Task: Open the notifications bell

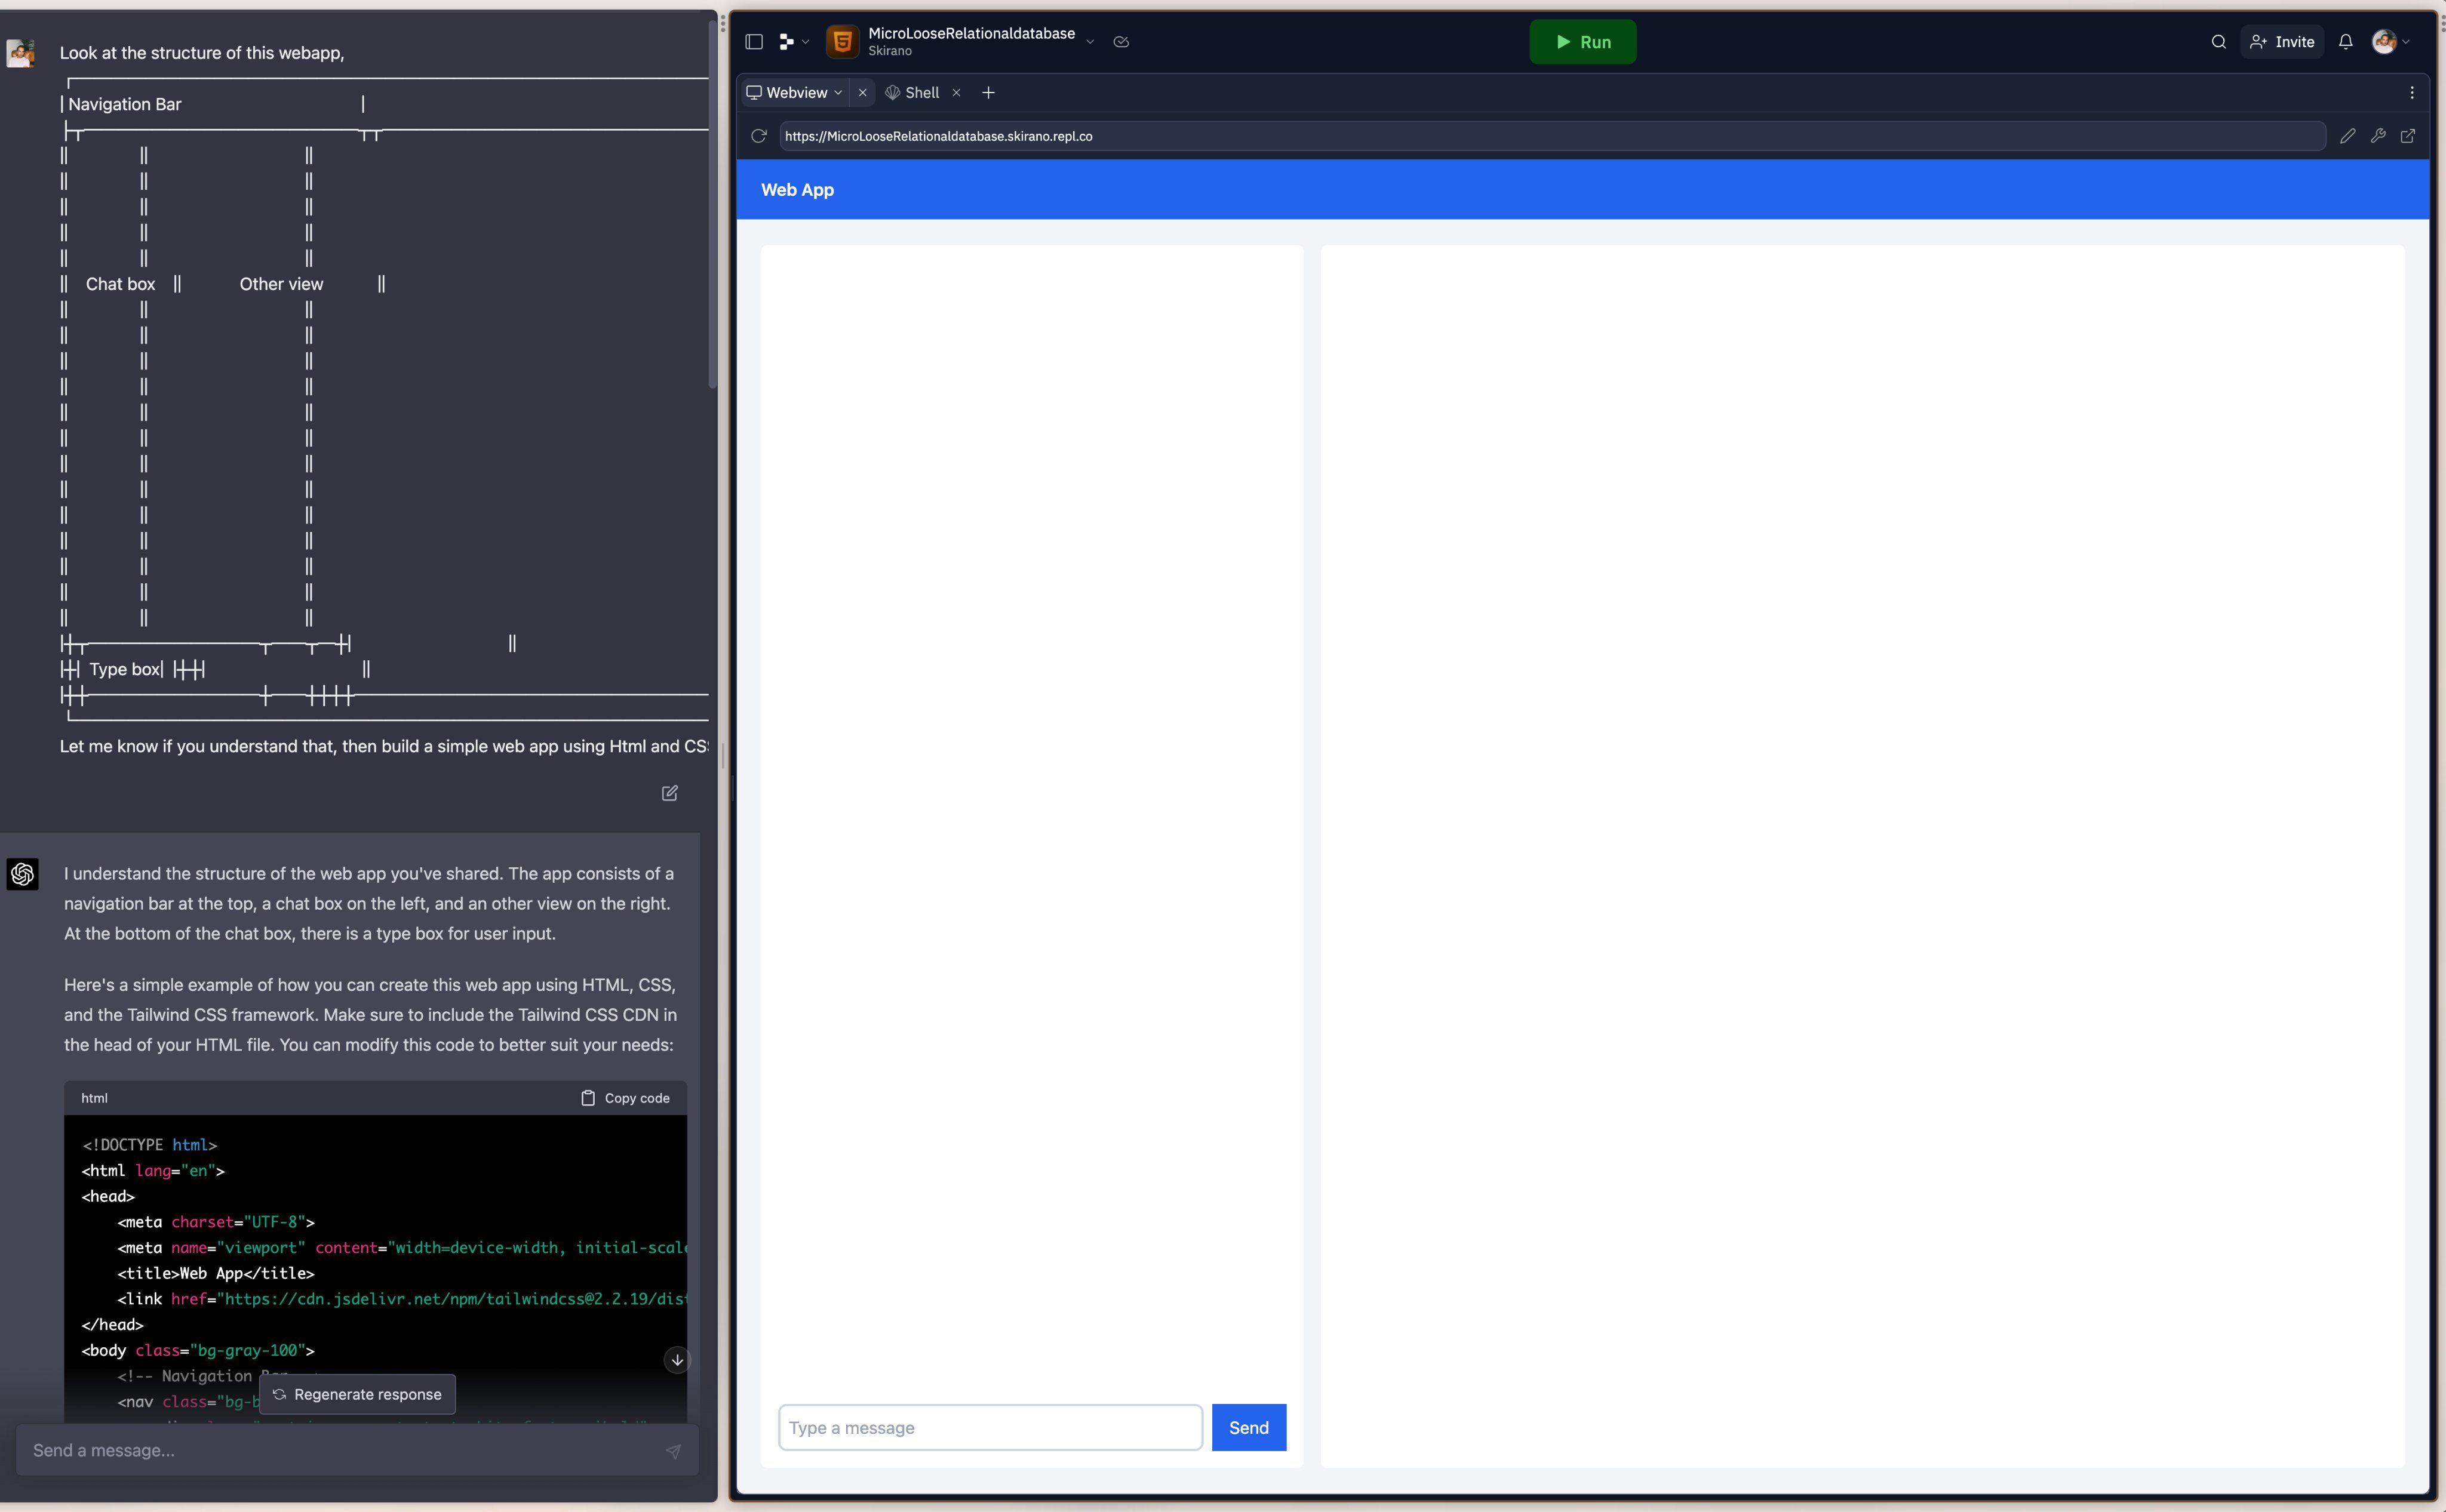Action: 2345,42
